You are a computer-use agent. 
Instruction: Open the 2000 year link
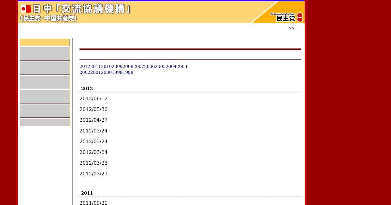click(106, 72)
